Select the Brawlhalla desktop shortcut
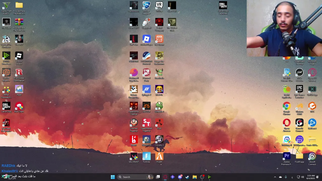The height and width of the screenshot is (181, 322). (x=159, y=74)
